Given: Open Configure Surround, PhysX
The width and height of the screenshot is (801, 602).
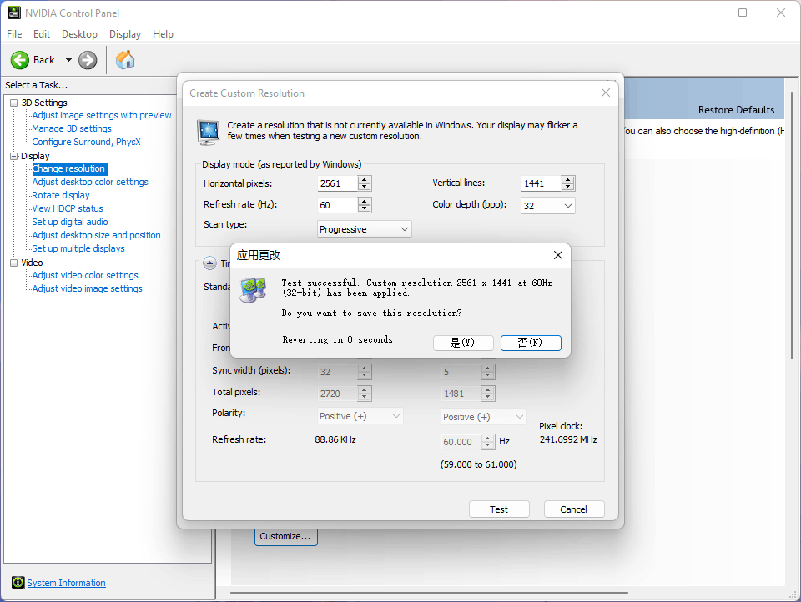Looking at the screenshot, I should [x=86, y=142].
